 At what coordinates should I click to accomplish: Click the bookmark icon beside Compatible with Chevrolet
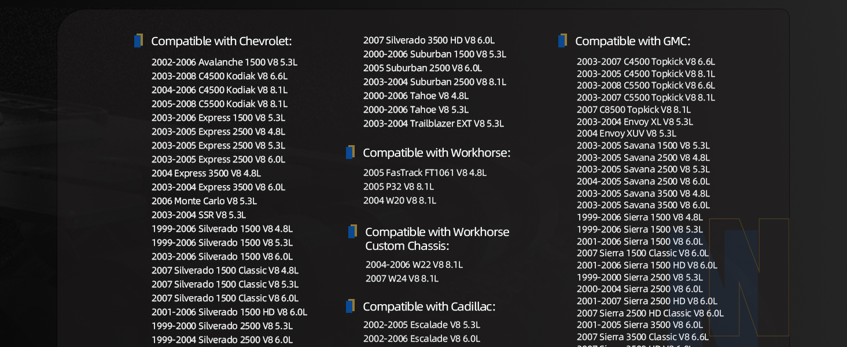[x=138, y=40]
